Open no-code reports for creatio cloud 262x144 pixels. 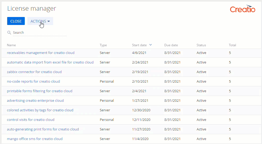point(33,82)
